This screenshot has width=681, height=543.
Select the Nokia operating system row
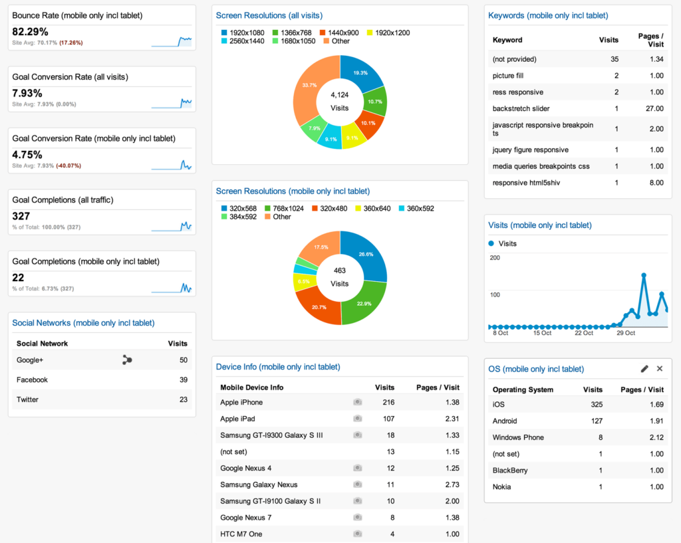[x=578, y=487]
